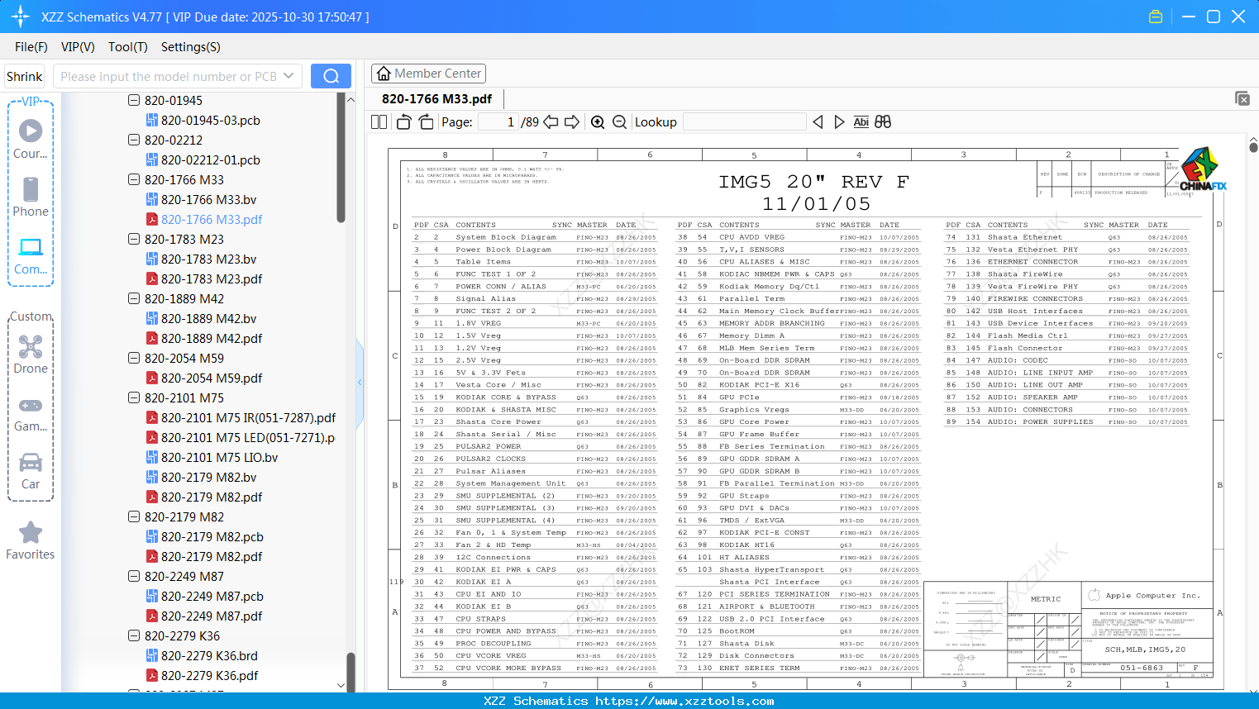Viewport: 1259px width, 709px height.
Task: Click the XZZ app logo
Action: [21, 17]
